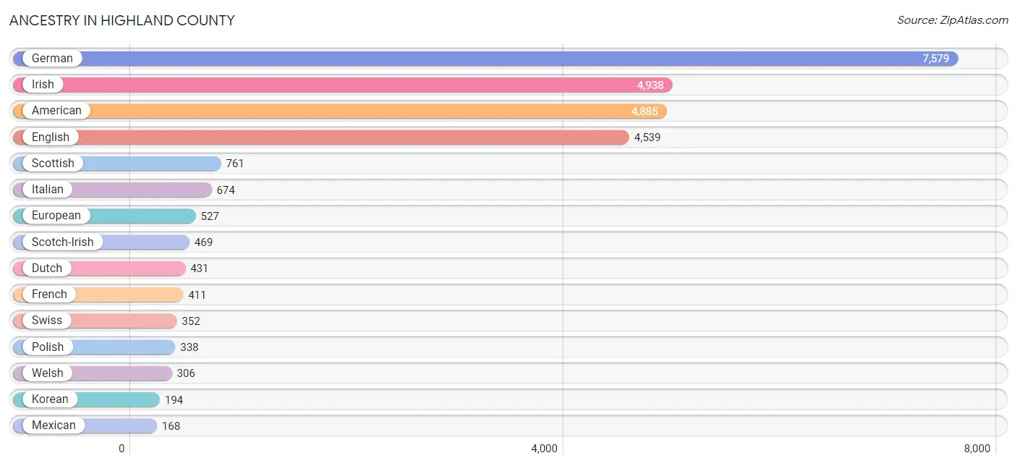The image size is (1017, 466).
Task: Click the value 338 beside Polish bar
Action: pos(190,347)
